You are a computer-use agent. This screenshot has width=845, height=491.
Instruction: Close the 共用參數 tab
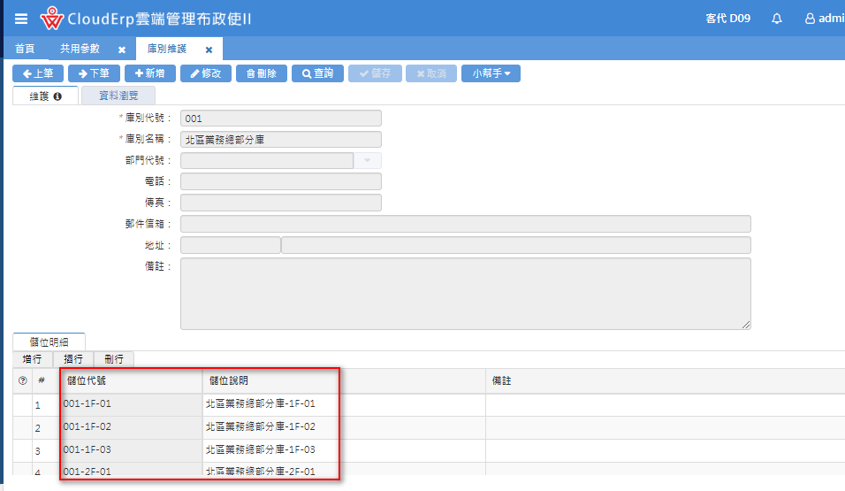pyautogui.click(x=122, y=50)
